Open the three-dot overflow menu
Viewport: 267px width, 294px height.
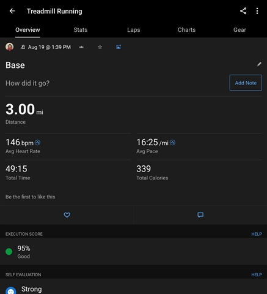point(257,11)
